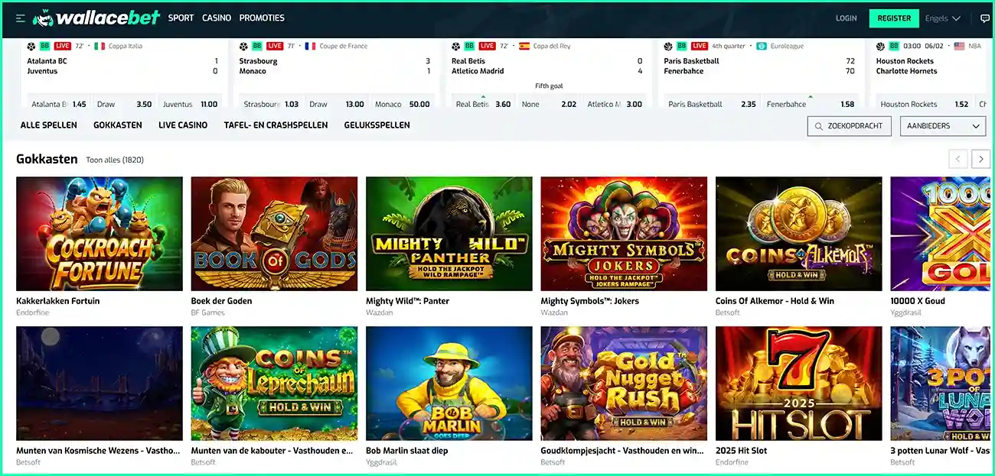Click BB badge on Houston Rockets match
This screenshot has height=476, width=995.
coord(894,46)
